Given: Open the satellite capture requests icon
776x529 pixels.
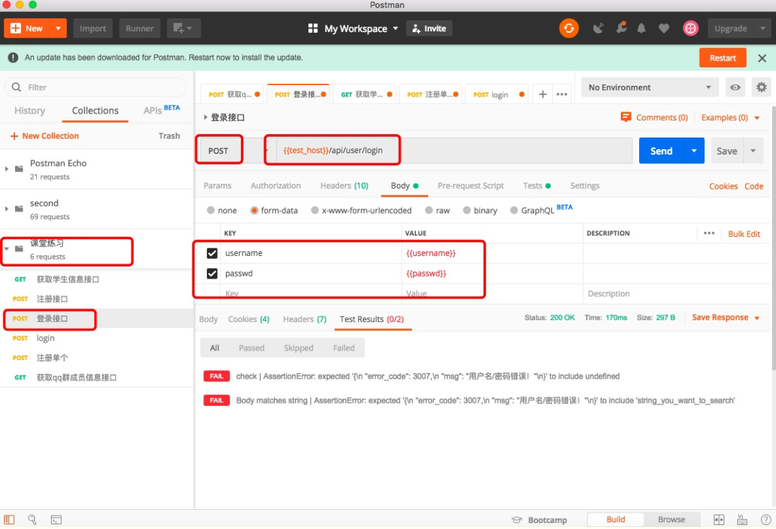Looking at the screenshot, I should (x=598, y=28).
